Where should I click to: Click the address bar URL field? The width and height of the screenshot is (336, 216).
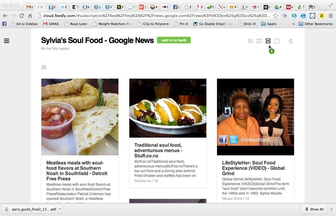(x=154, y=16)
